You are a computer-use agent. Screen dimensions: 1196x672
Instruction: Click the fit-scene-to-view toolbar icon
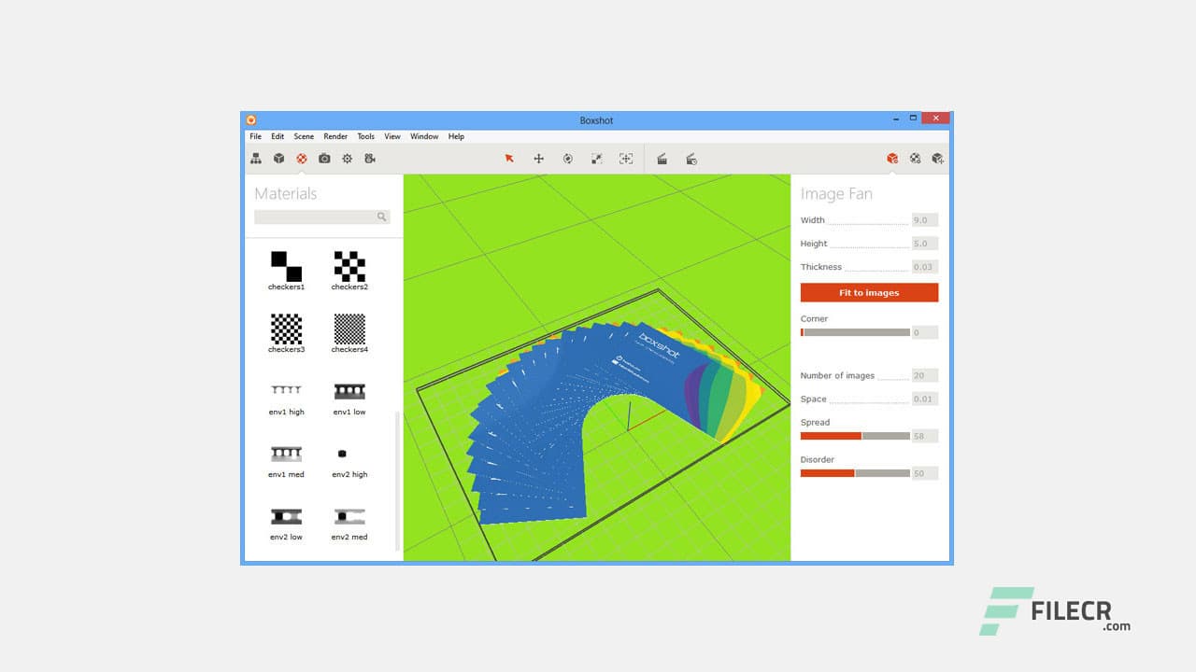coord(626,159)
